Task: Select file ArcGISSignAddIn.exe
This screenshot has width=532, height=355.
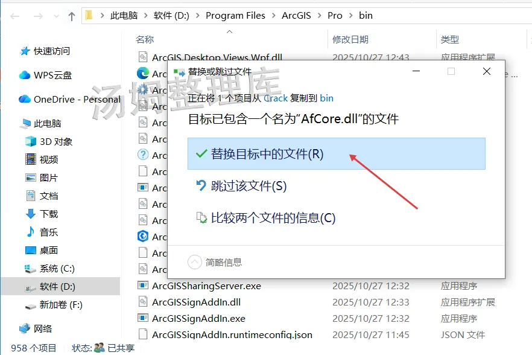Action: (x=198, y=318)
